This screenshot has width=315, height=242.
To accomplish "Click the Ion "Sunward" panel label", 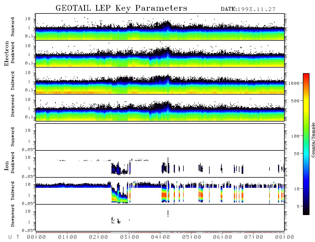I will (x=13, y=137).
